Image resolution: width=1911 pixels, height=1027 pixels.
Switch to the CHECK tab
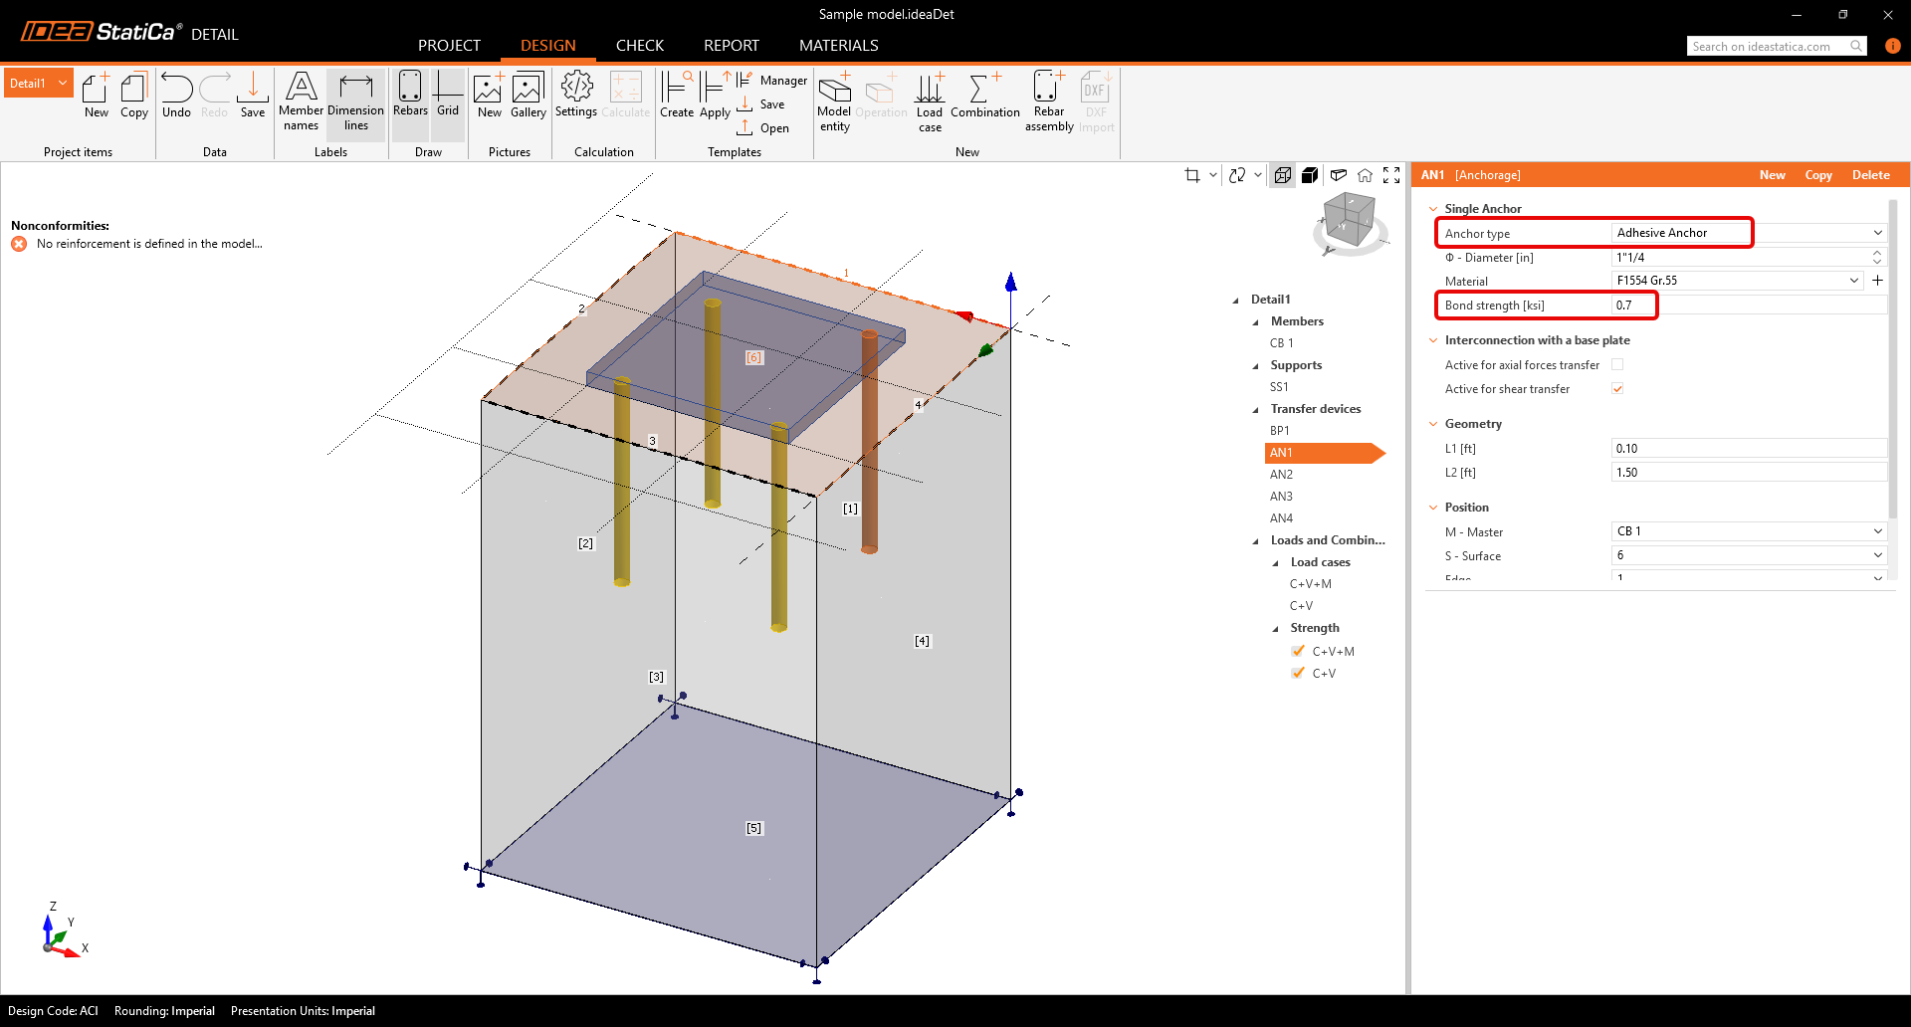pos(639,46)
